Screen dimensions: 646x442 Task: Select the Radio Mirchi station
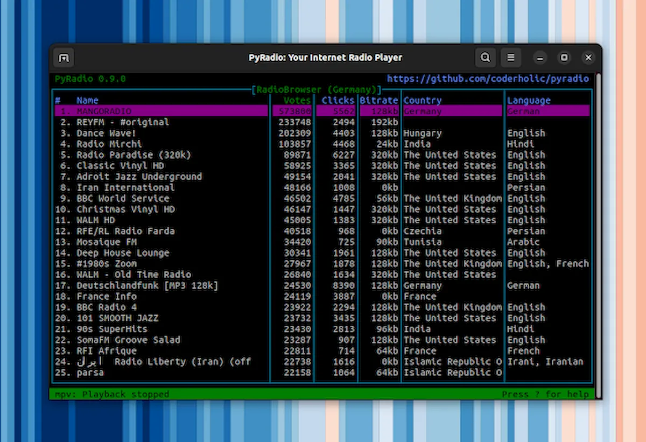pos(322,144)
